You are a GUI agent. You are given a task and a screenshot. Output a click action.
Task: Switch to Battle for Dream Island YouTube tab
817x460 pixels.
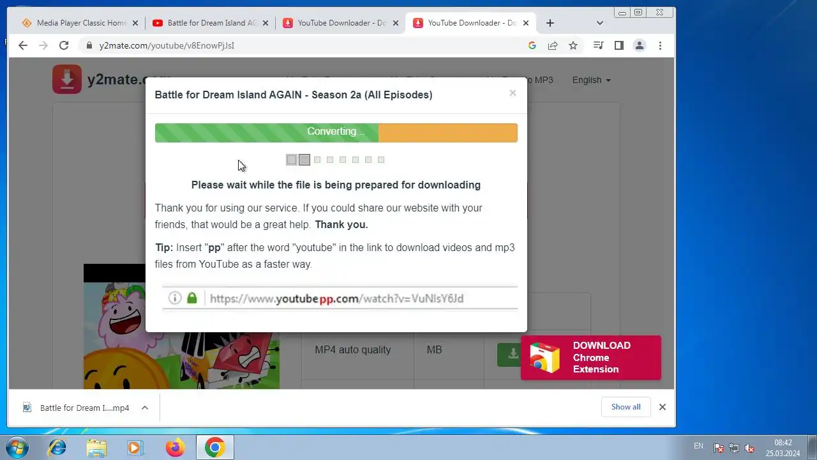pos(210,23)
